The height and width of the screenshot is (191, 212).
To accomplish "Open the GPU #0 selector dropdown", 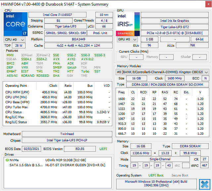I will tap(126, 39).
